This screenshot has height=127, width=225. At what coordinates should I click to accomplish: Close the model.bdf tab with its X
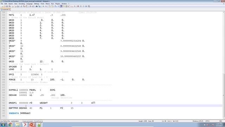point(9,10)
